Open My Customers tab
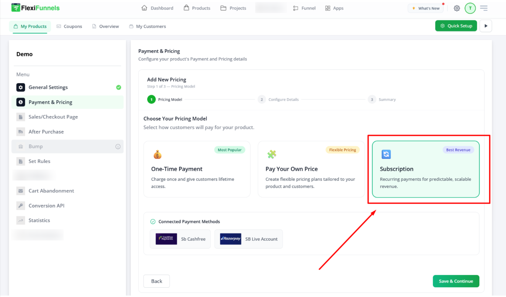 point(147,26)
